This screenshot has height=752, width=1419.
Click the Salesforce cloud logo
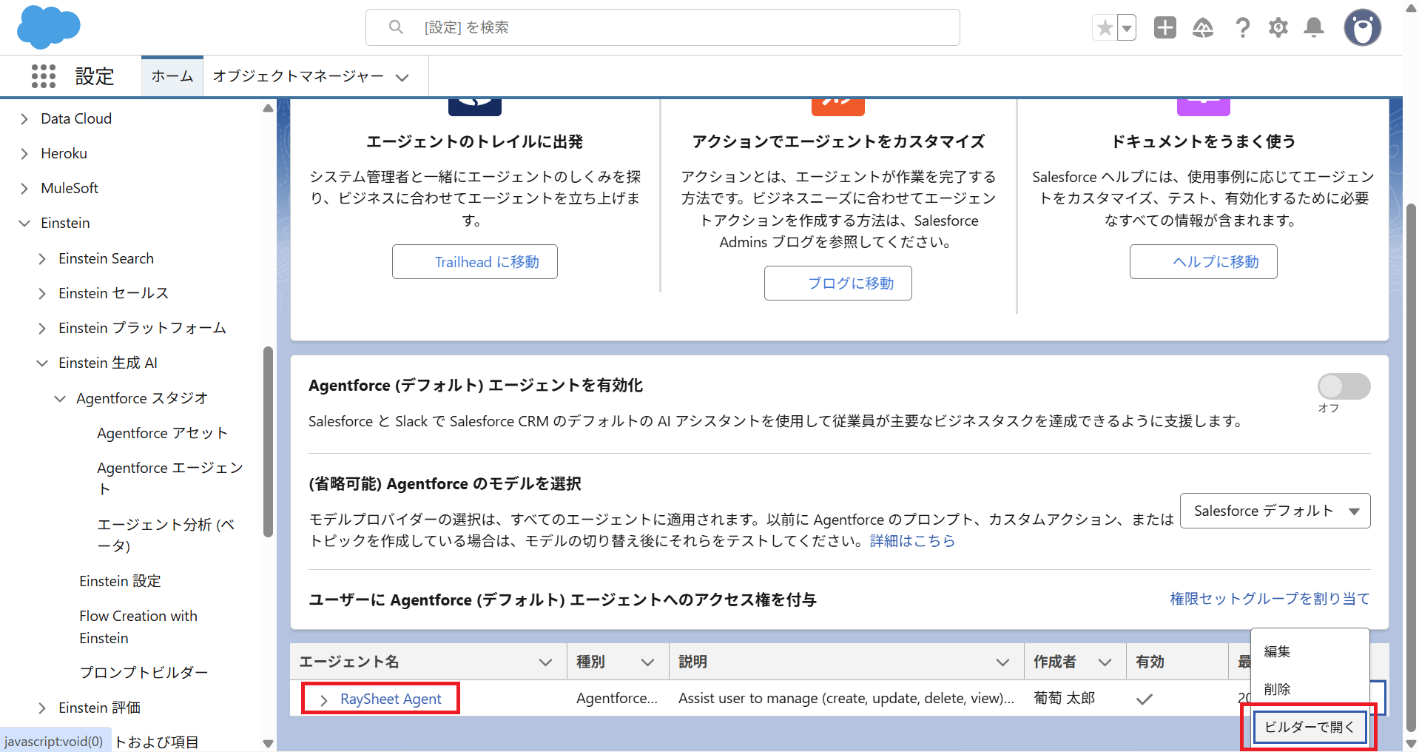coord(48,27)
